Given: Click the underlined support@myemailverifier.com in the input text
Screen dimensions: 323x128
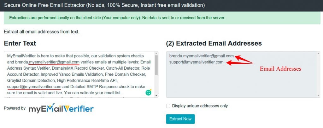Looking at the screenshot, I should coord(34,87).
